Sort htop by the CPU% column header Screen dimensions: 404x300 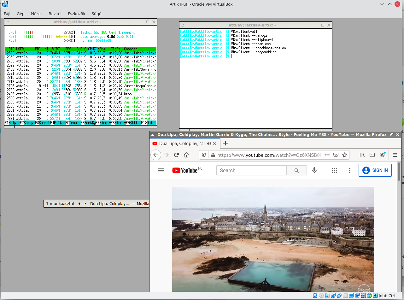pyautogui.click(x=92, y=49)
